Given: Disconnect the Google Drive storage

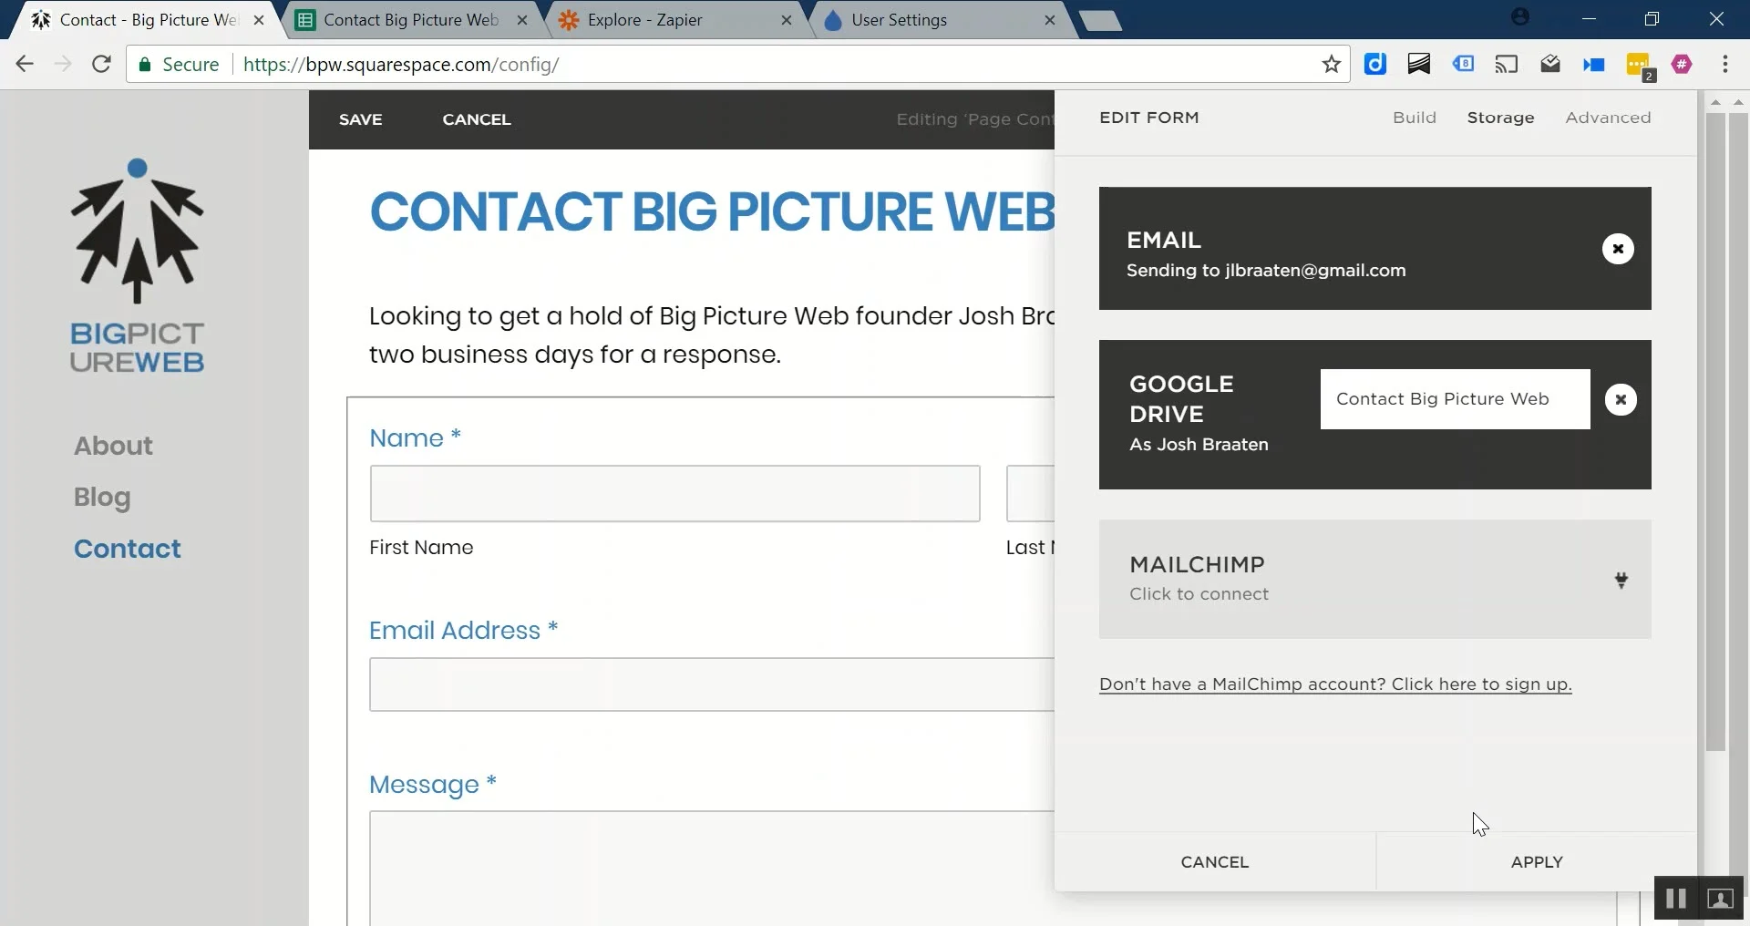Looking at the screenshot, I should [x=1621, y=399].
